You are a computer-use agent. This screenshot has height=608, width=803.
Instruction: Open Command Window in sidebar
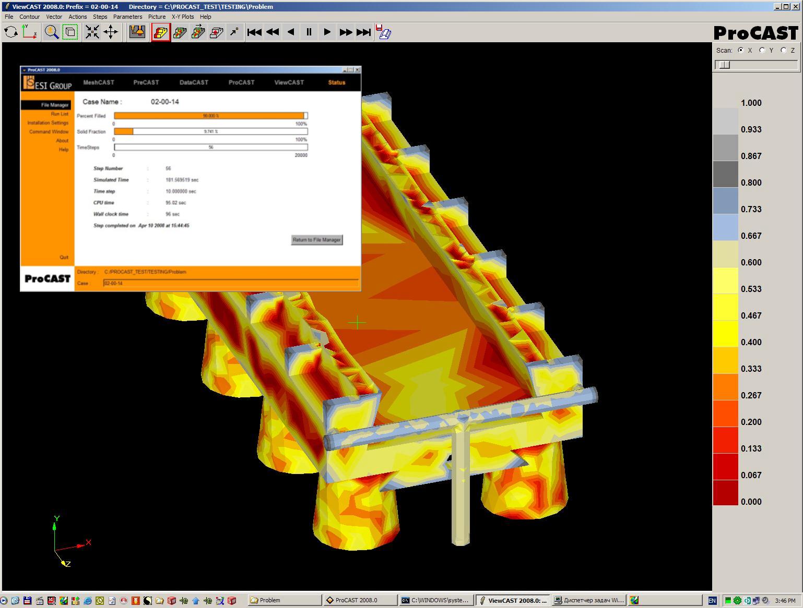pyautogui.click(x=49, y=131)
